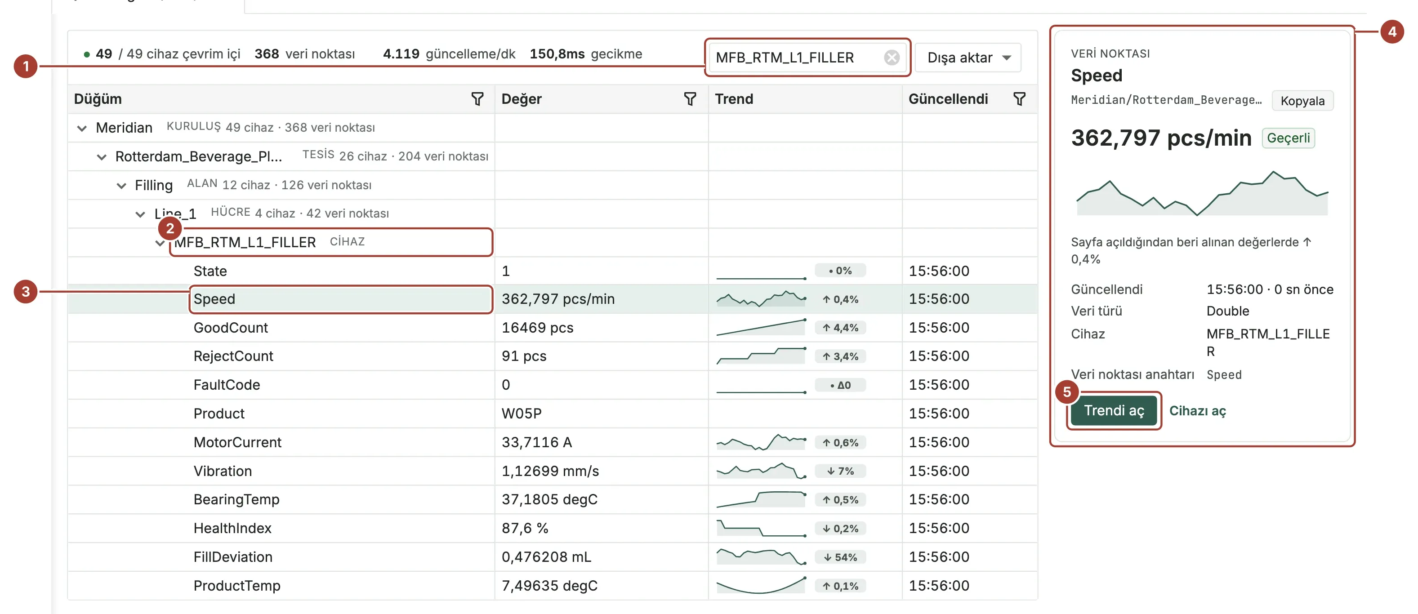Select the HealthIndex row
1418x614 pixels.
(552, 528)
